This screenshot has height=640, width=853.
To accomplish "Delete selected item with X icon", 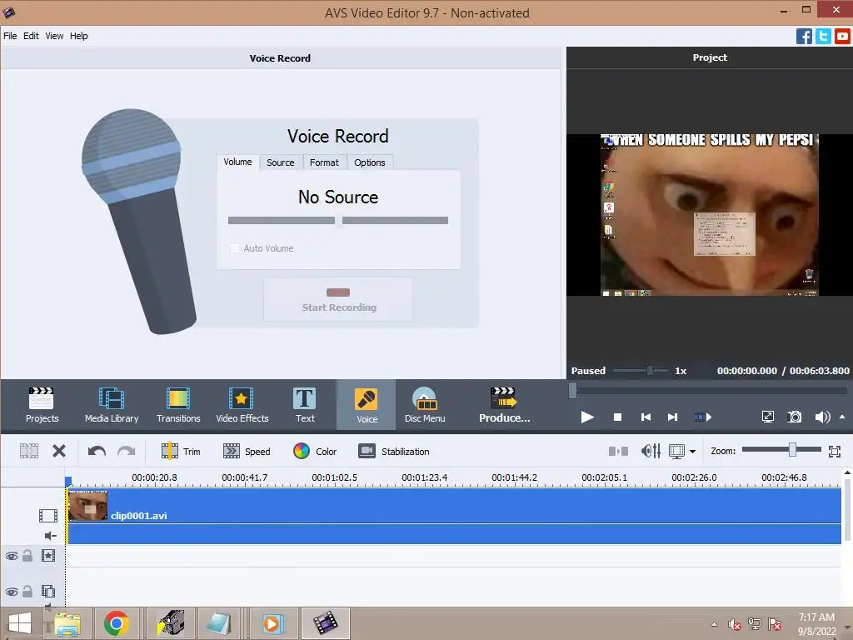I will coord(59,451).
